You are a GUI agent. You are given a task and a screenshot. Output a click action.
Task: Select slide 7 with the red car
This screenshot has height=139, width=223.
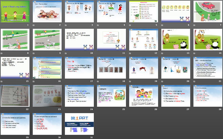[207, 11]
